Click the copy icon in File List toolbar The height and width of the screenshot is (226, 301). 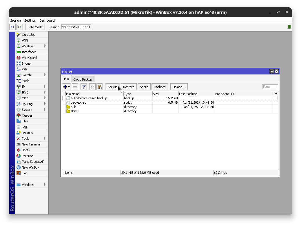92,87
